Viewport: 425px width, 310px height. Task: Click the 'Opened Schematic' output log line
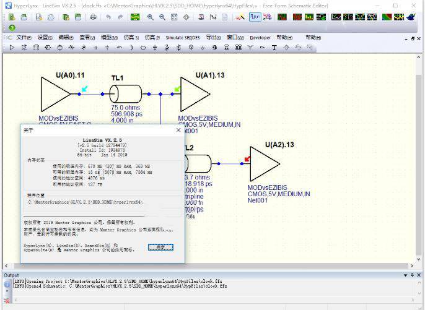pos(120,286)
